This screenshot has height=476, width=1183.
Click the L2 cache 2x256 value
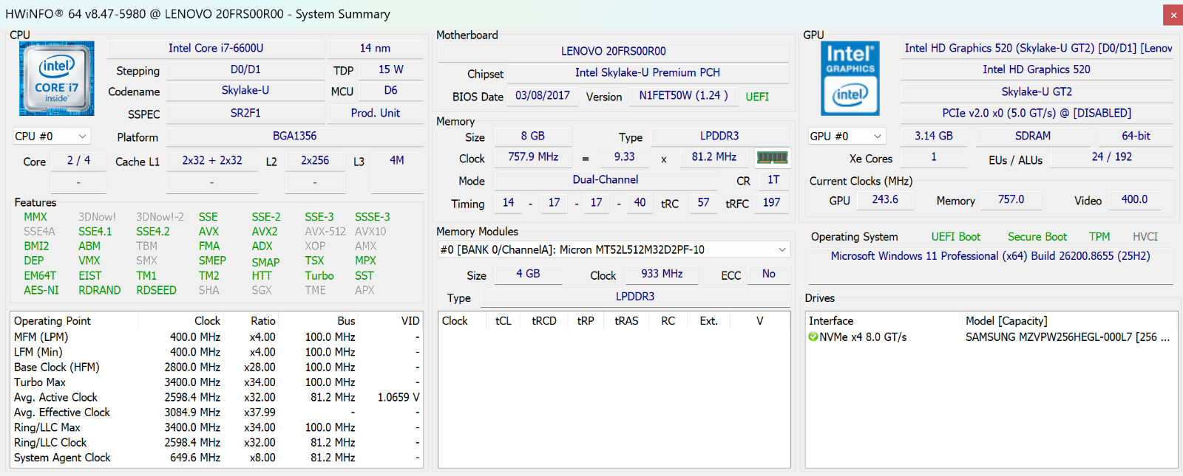point(315,160)
